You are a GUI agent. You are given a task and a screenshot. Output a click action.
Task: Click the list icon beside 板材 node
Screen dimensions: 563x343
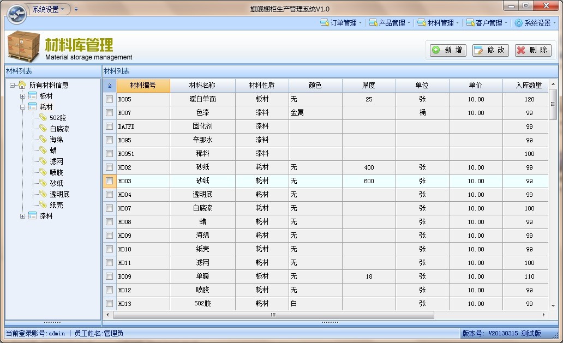point(33,96)
